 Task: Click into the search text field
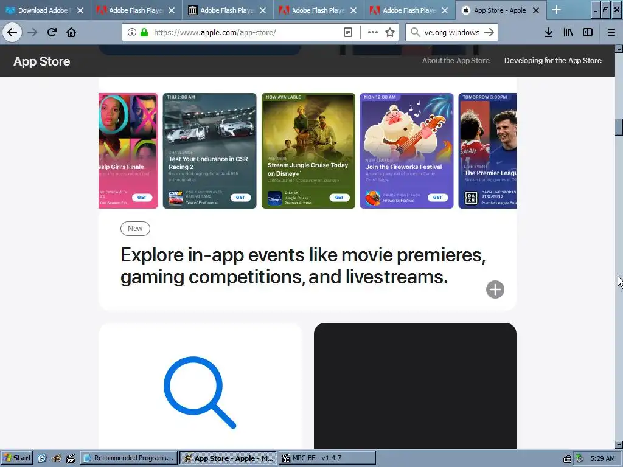pyautogui.click(x=452, y=32)
